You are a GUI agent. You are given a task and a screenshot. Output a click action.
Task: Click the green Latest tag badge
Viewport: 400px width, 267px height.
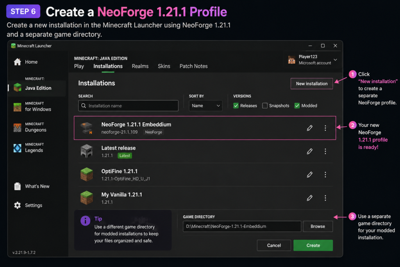point(125,156)
